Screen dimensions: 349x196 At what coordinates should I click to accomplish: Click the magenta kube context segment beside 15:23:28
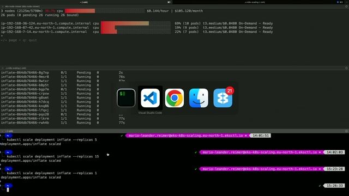(x=262, y=169)
